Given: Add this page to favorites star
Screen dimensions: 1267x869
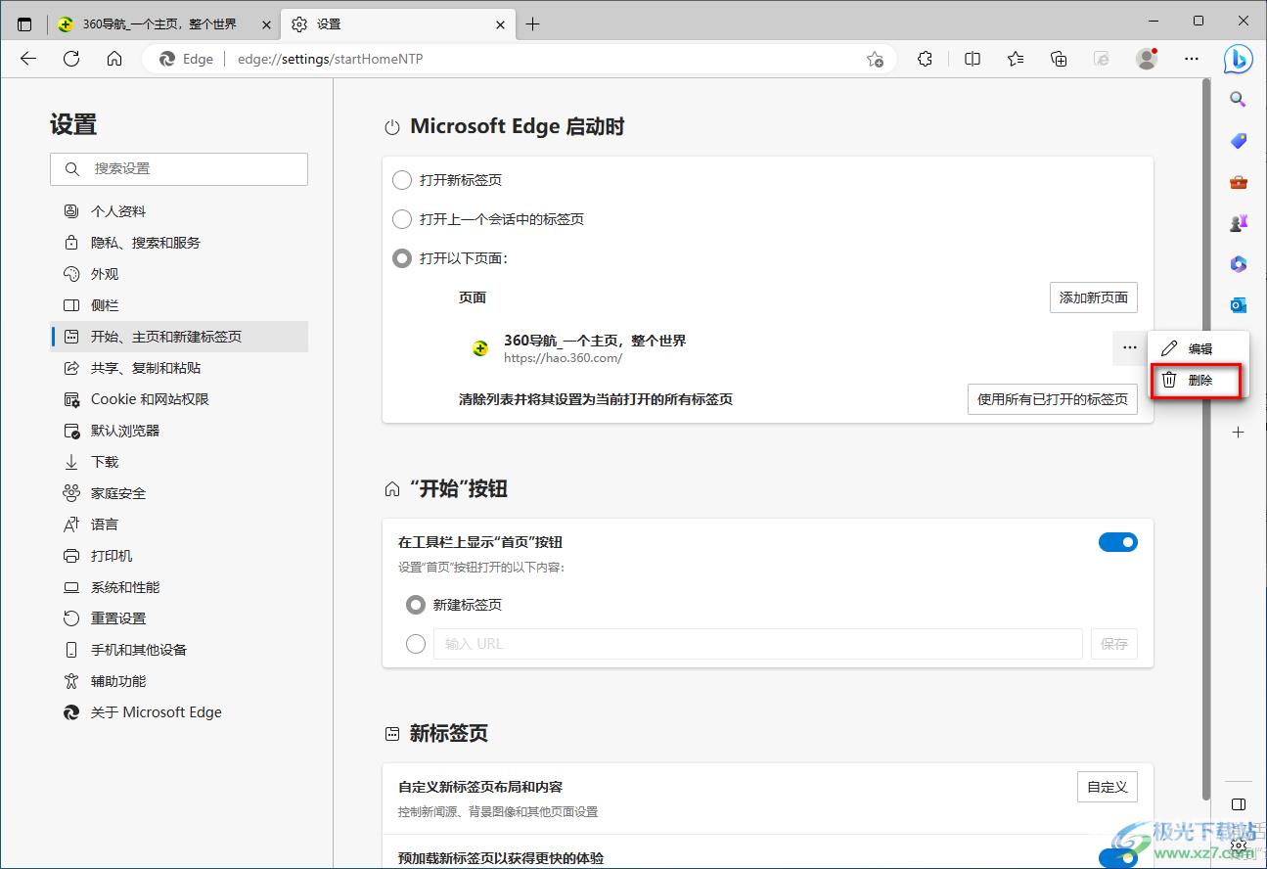Looking at the screenshot, I should coord(875,59).
